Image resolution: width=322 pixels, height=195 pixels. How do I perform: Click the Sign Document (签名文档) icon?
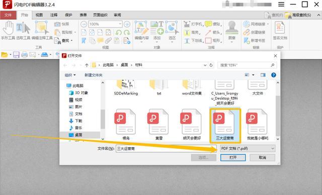(x=280, y=30)
